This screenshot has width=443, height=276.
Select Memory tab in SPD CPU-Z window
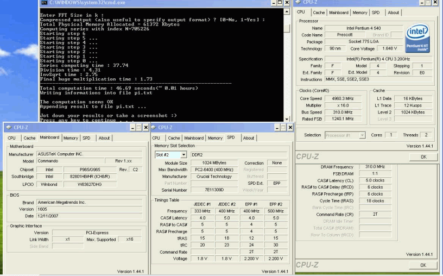point(215,138)
